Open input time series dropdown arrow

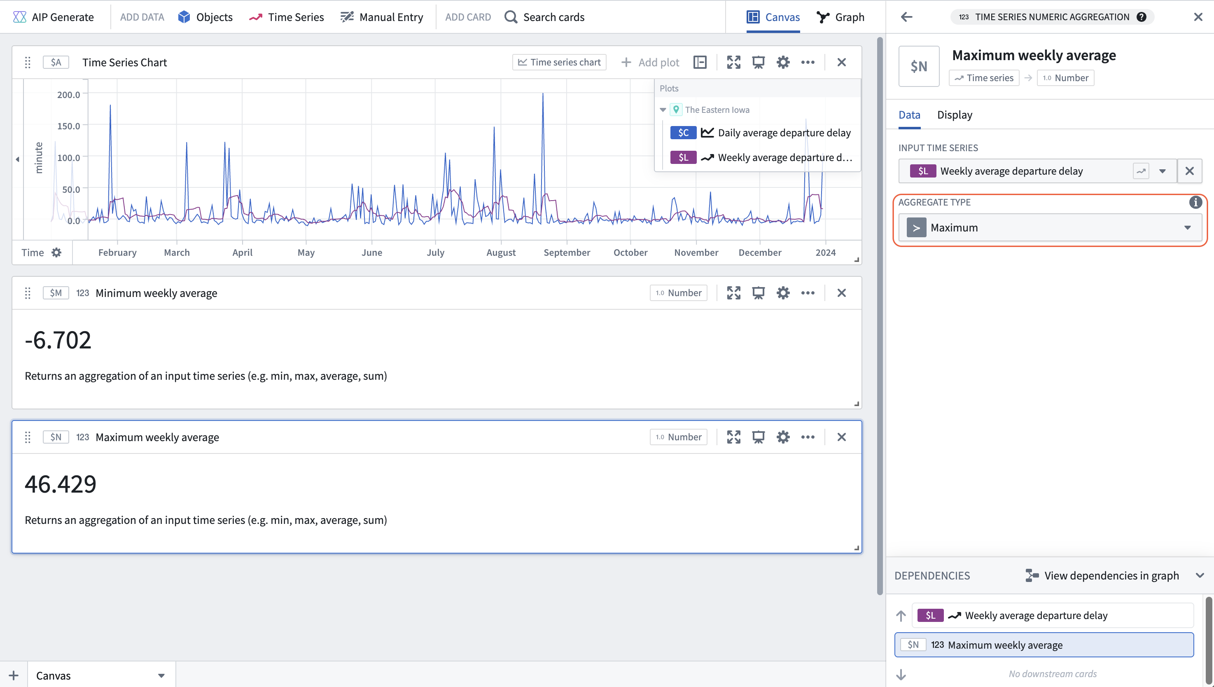click(x=1162, y=171)
